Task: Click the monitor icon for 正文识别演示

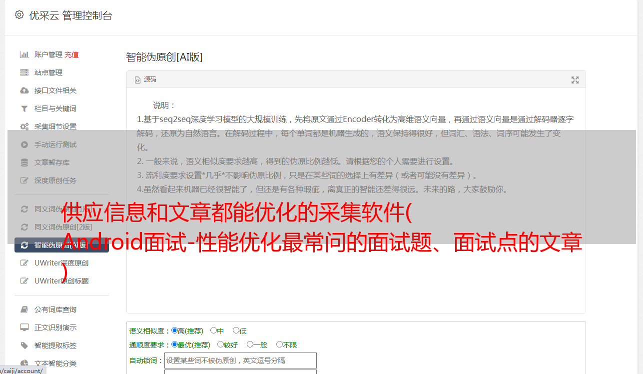Action: 24,327
